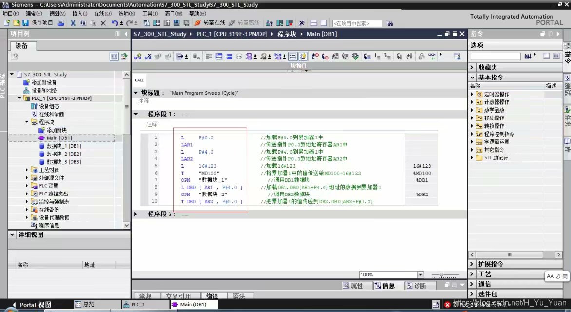571x312 pixels.
Task: Open 编辑(E) menu
Action: 34,14
